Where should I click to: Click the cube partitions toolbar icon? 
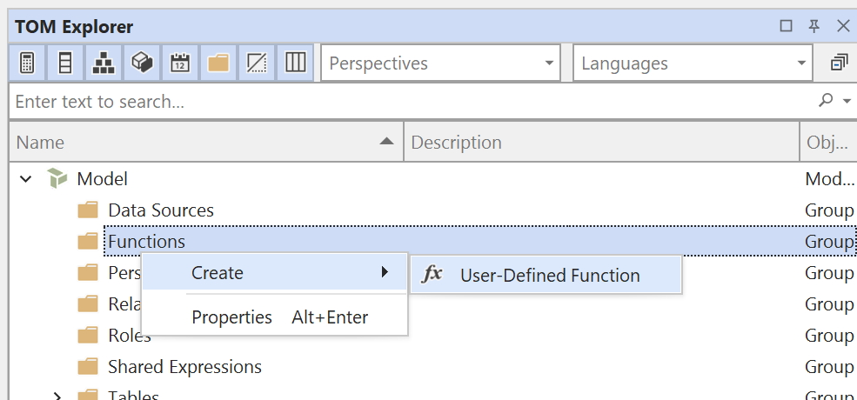[x=143, y=63]
